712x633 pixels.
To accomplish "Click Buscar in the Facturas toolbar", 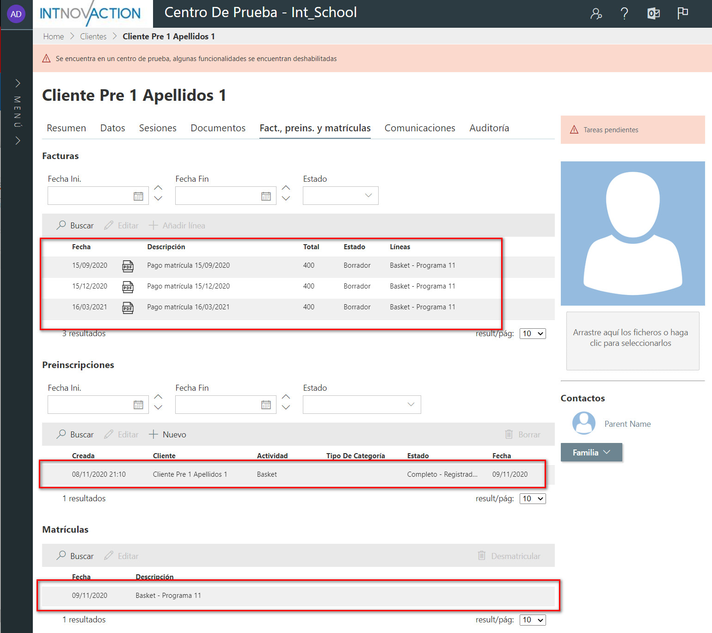I will click(75, 226).
